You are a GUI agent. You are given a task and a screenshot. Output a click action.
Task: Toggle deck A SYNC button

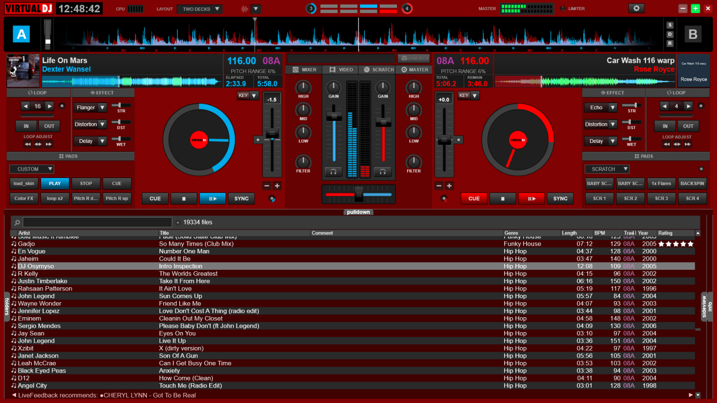click(242, 198)
